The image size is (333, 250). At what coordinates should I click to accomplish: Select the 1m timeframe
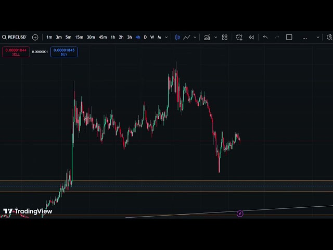click(x=49, y=37)
